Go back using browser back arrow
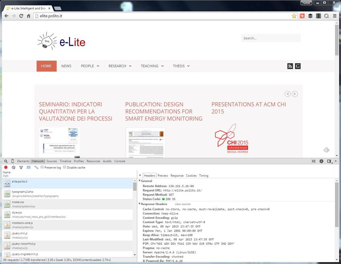The width and height of the screenshot is (341, 264). coord(6,16)
